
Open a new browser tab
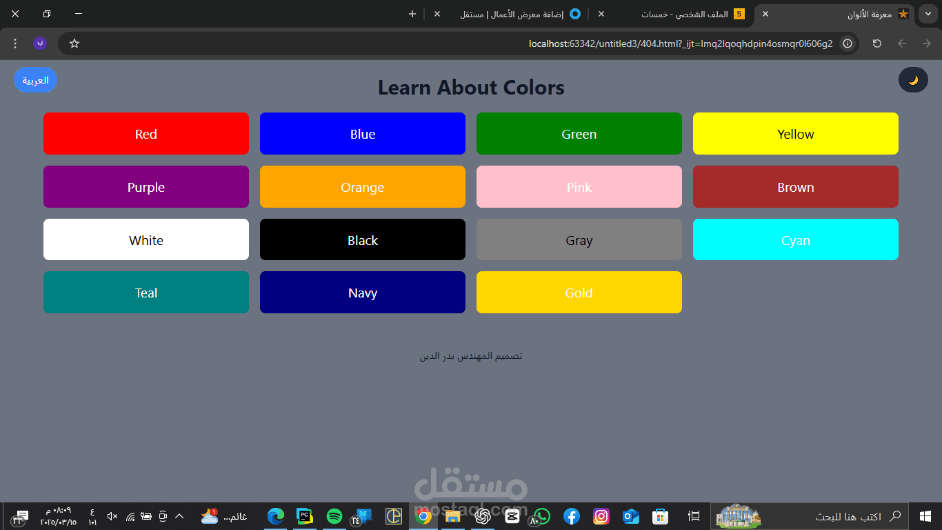tap(412, 14)
